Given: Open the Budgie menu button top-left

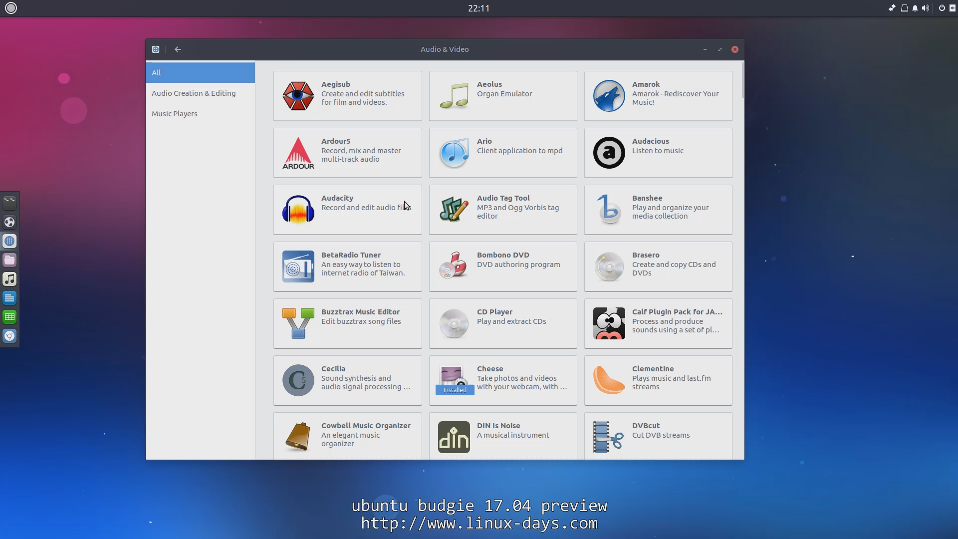Looking at the screenshot, I should (x=11, y=8).
